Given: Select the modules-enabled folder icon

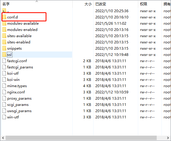Looking at the screenshot, I should [x=4, y=30].
